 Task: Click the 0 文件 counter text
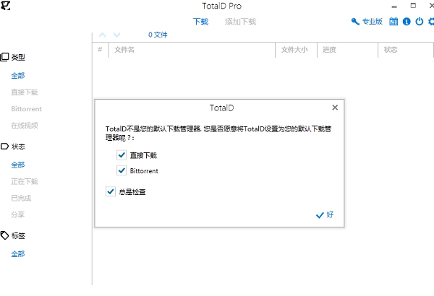[158, 35]
